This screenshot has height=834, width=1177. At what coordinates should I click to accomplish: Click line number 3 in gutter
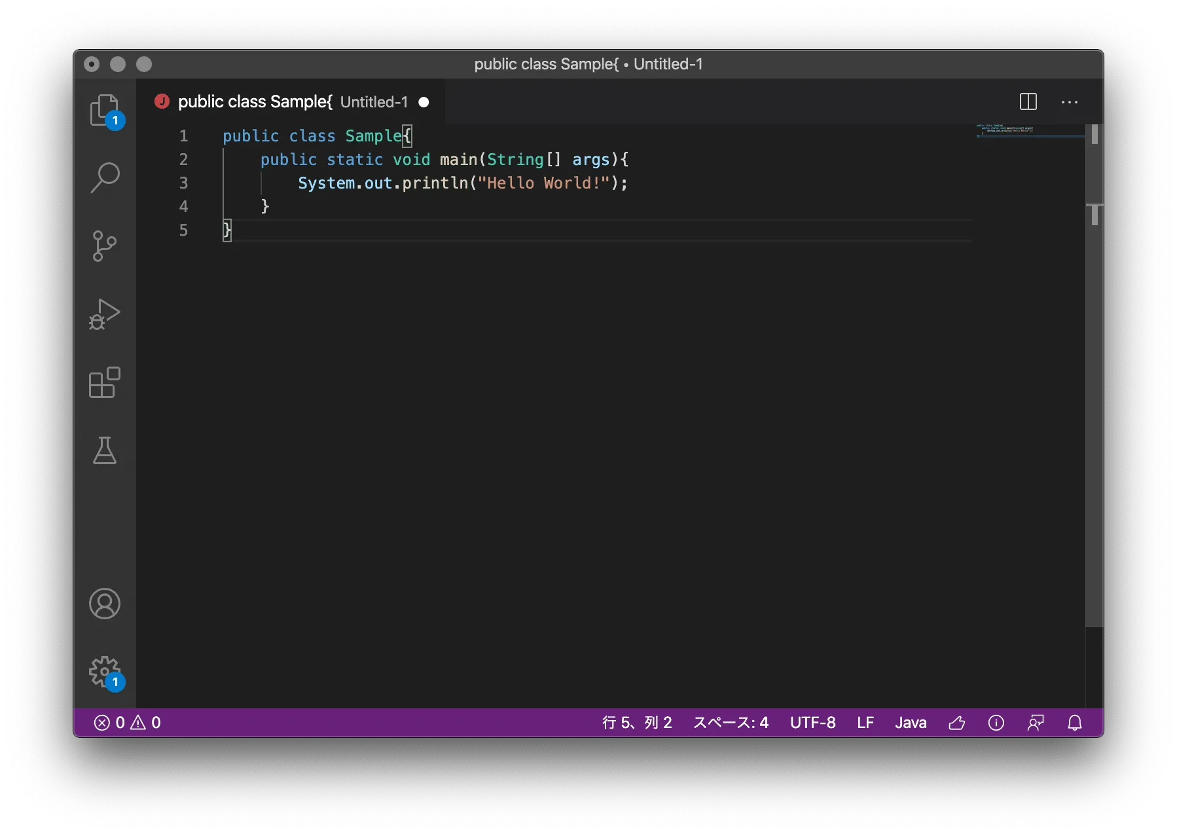point(184,183)
